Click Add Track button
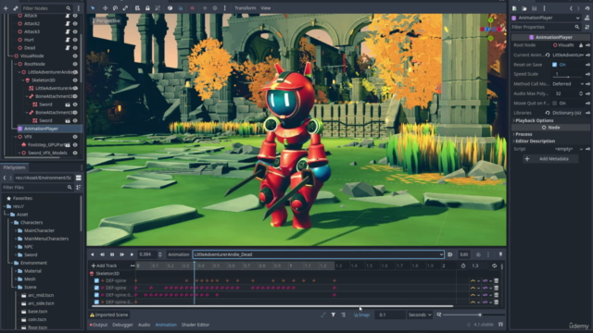Image resolution: width=593 pixels, height=333 pixels. (104, 265)
